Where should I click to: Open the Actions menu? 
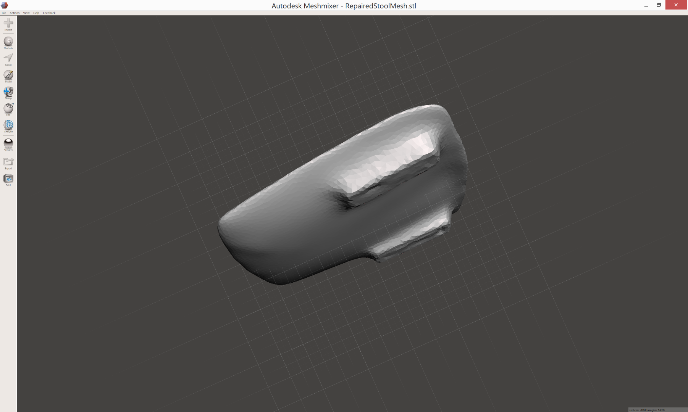[x=15, y=13]
